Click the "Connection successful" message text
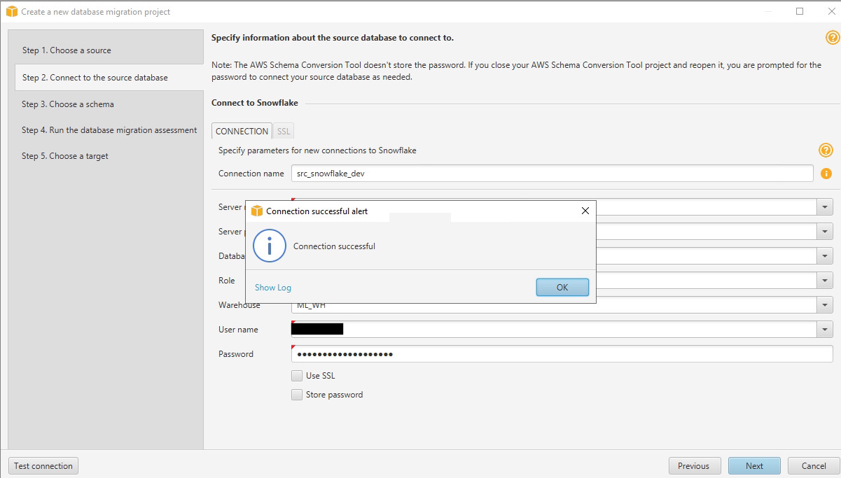 coord(334,246)
